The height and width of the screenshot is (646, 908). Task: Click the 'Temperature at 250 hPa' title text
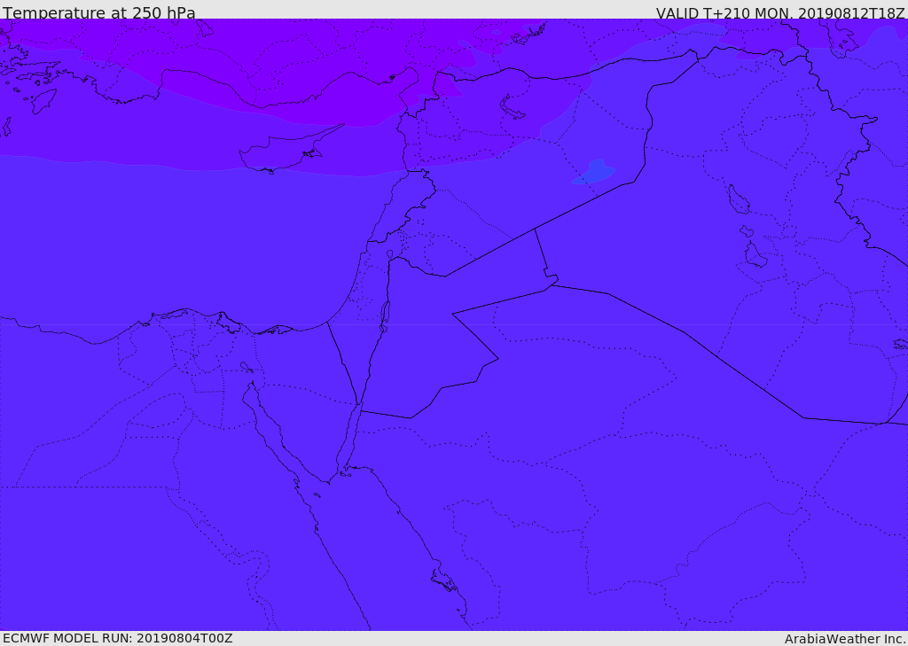point(99,12)
